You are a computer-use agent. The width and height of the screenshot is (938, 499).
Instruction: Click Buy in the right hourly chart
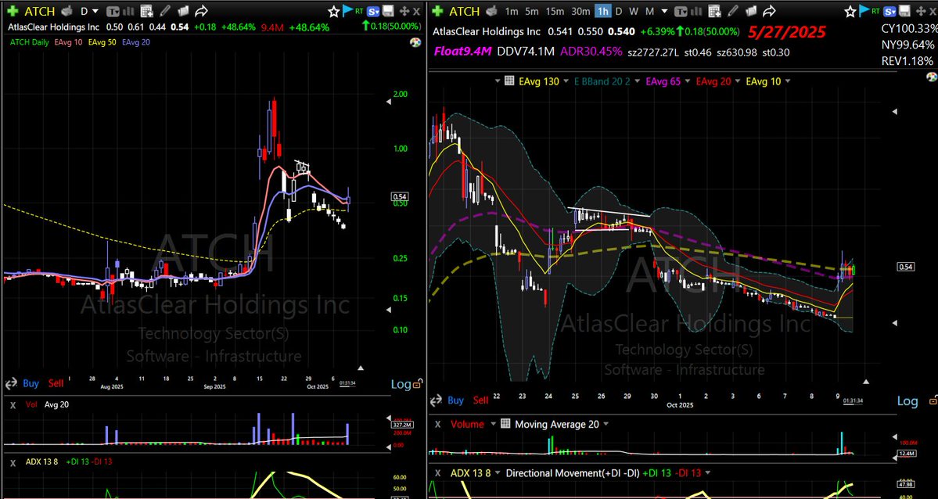click(456, 400)
